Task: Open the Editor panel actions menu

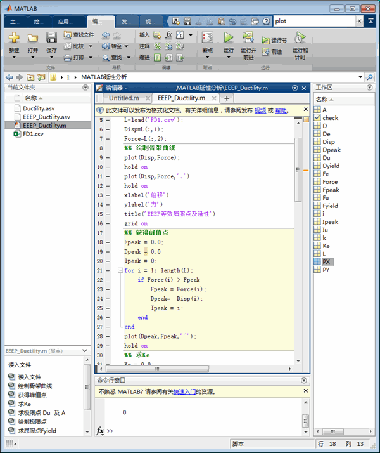Action: tap(295, 88)
